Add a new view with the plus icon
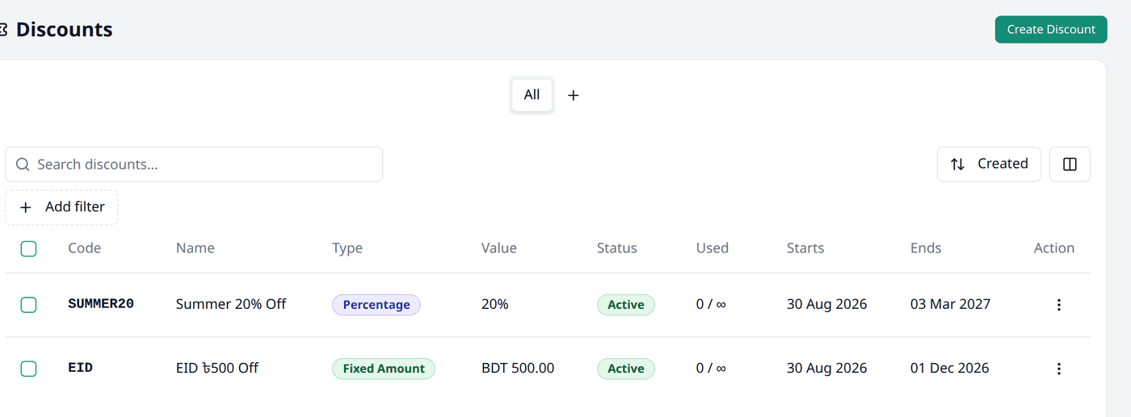This screenshot has height=417, width=1131. 574,95
